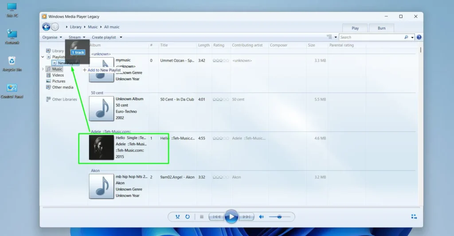This screenshot has height=236, width=454.
Task: Open the Help question mark icon
Action: tap(419, 37)
